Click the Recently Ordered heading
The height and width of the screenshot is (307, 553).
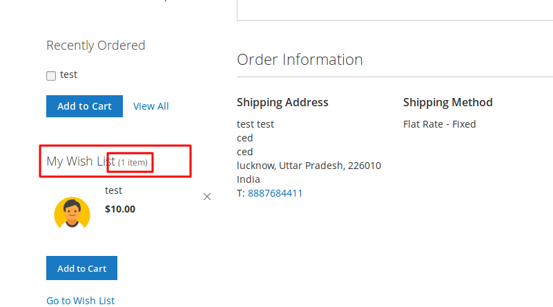click(x=96, y=45)
